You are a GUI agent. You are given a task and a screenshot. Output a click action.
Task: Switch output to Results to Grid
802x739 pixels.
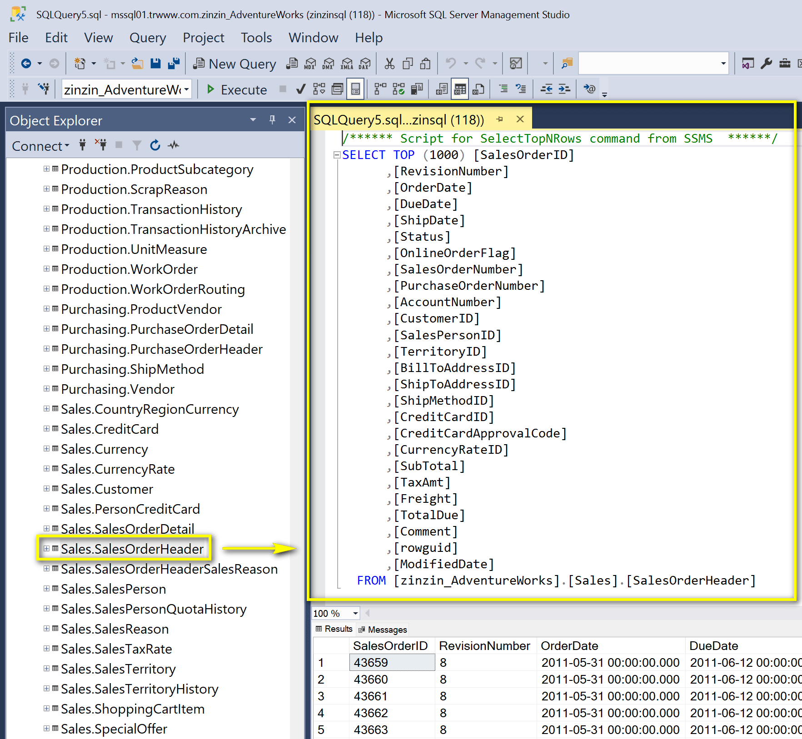pos(460,89)
